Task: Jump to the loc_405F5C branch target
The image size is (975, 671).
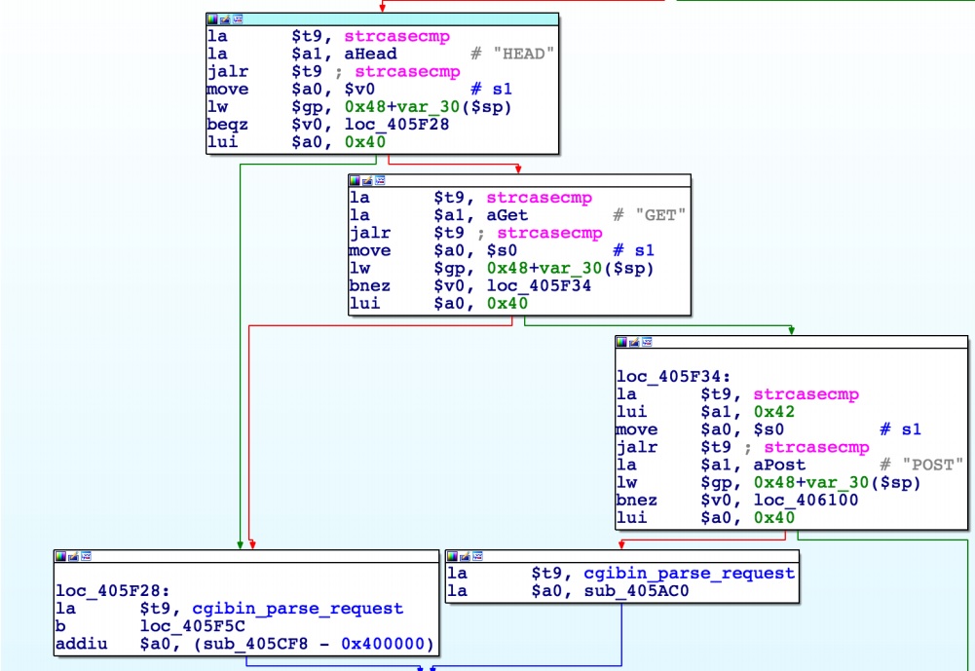Action: coord(193,626)
